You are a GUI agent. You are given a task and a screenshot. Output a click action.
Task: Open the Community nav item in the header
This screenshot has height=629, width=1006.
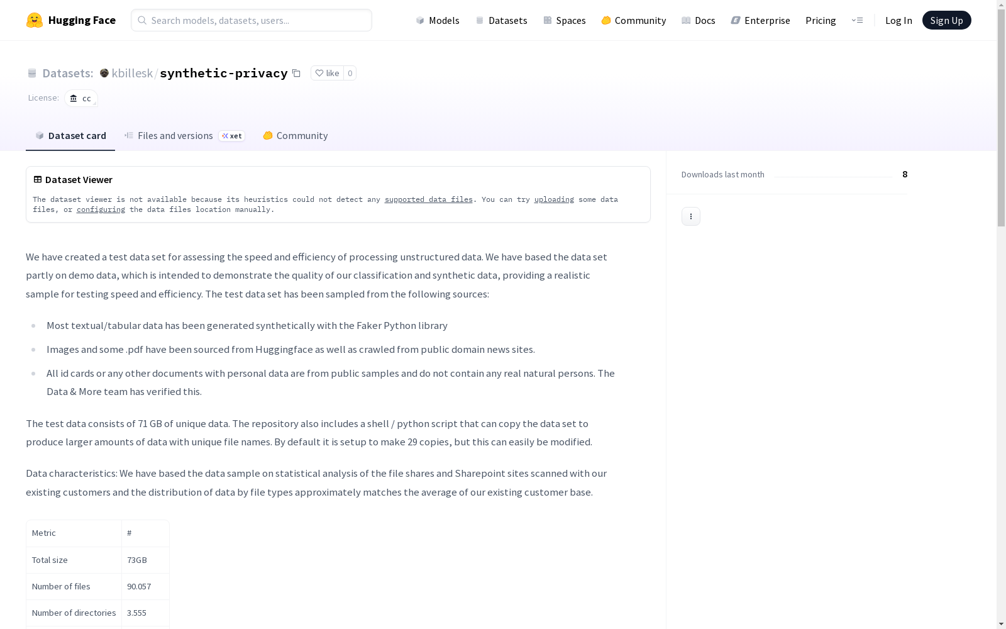point(634,20)
